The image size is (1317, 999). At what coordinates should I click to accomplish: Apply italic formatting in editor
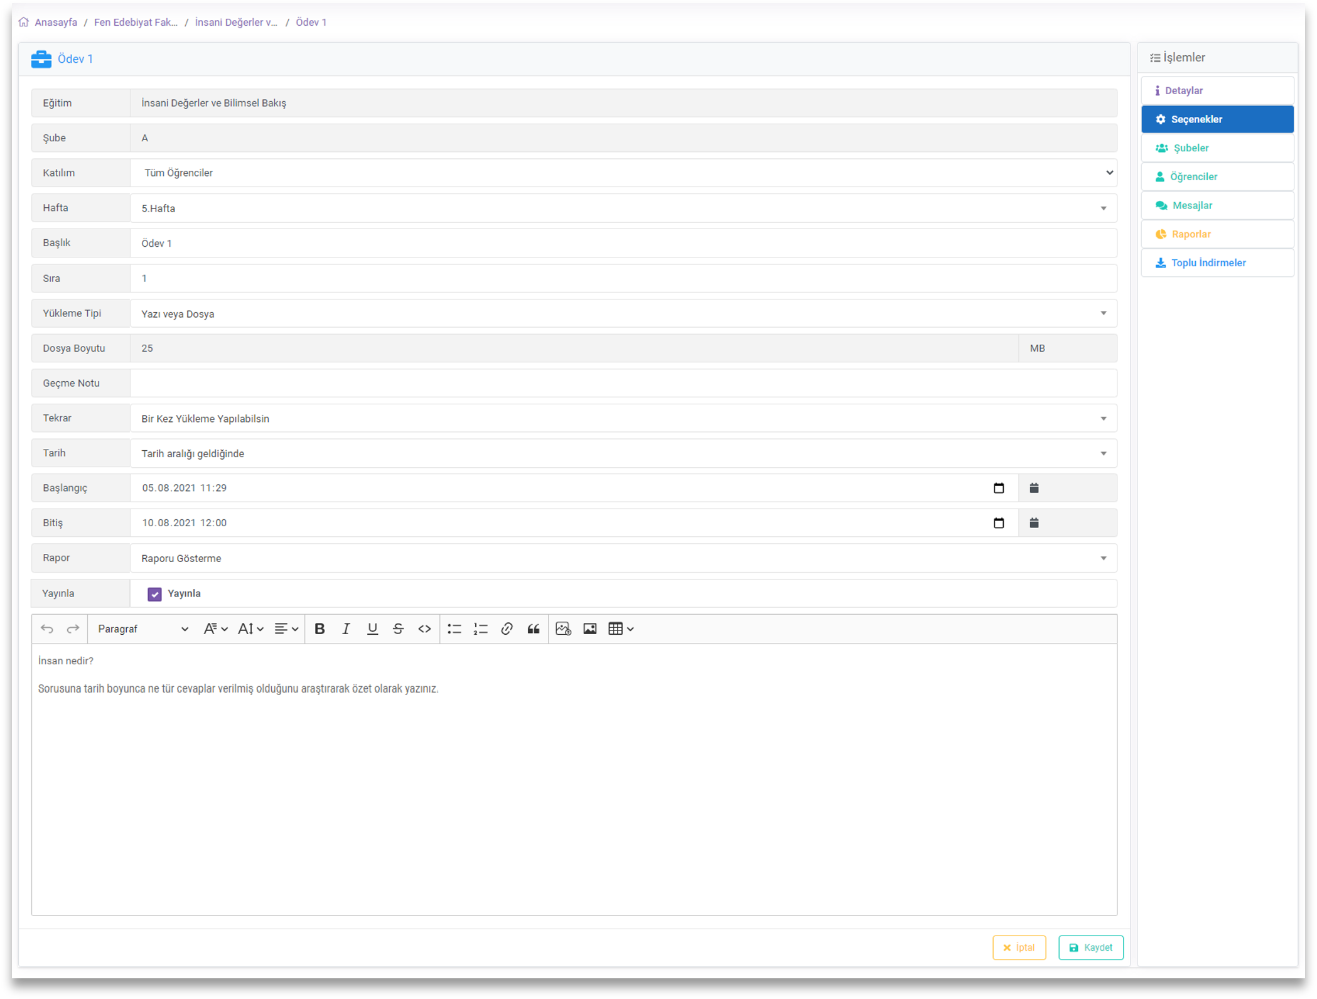tap(346, 629)
